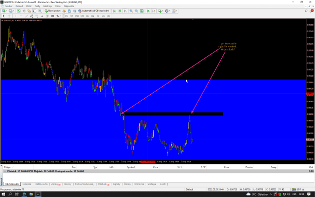Viewport: 315px width, 197px height.
Task: Click the connection status 68/1 kb indicator
Action: tap(298, 189)
